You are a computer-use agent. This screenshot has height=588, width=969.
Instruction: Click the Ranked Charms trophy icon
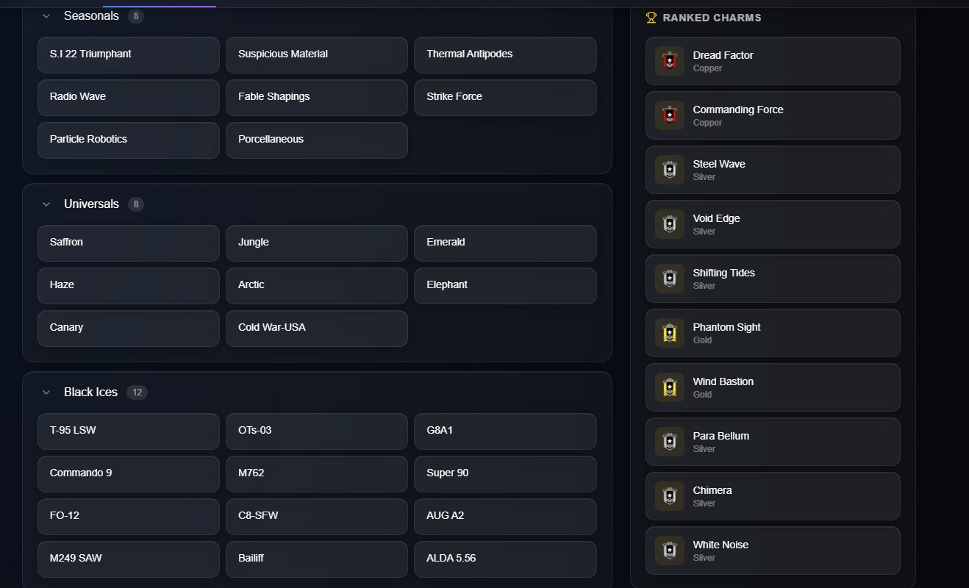651,18
